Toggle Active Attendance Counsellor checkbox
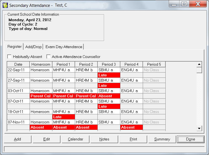This screenshot has width=209, height=155. pos(49,57)
